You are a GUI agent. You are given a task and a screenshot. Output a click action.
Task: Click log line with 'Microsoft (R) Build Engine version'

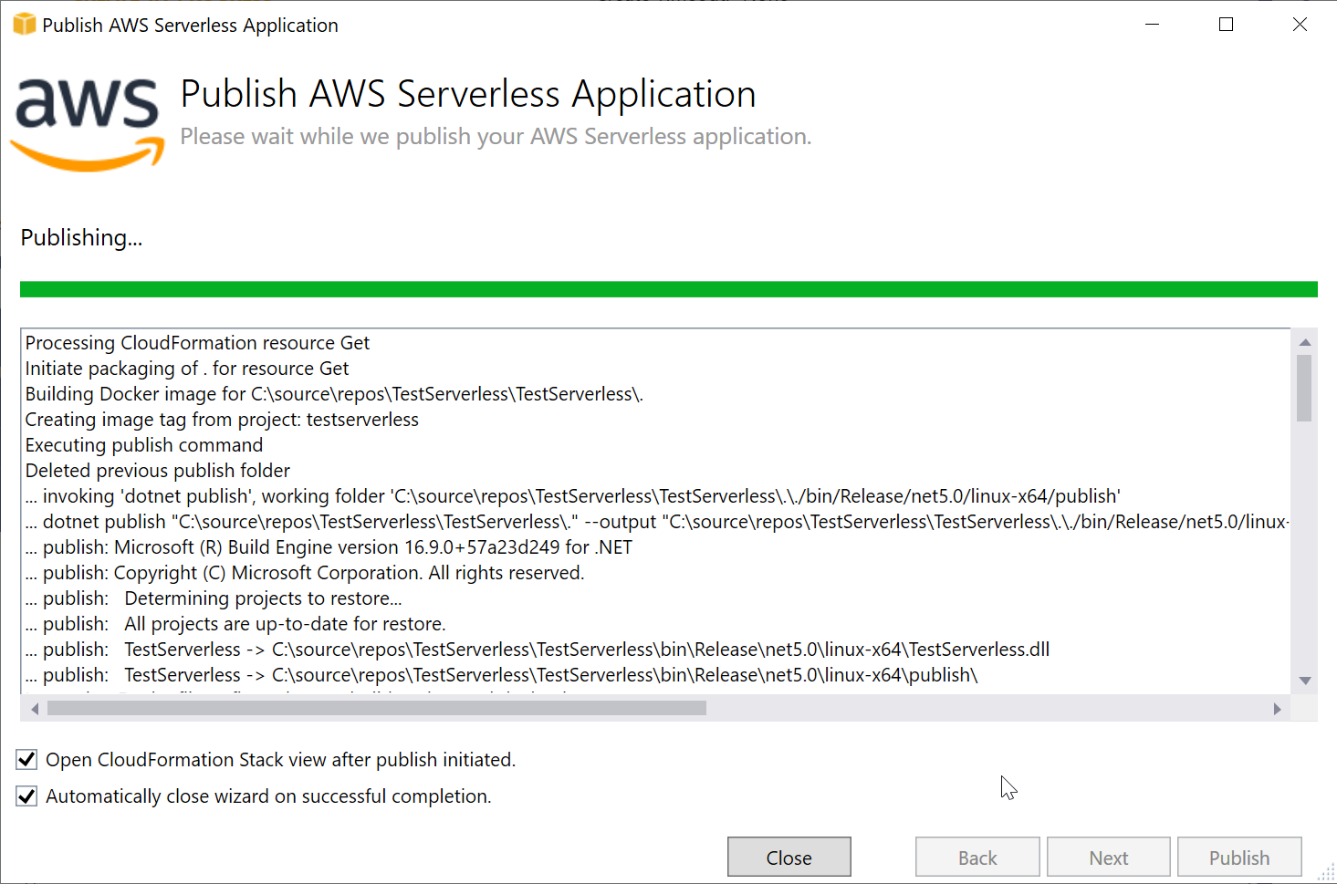[x=329, y=547]
